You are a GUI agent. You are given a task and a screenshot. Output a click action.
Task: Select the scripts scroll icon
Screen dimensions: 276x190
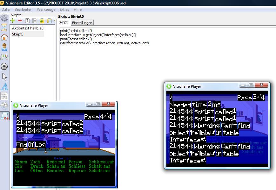[4, 116]
